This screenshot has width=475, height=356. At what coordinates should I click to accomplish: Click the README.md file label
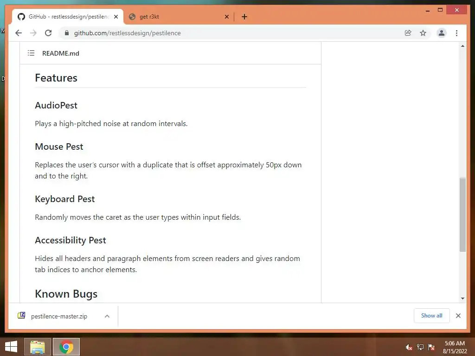(x=61, y=53)
